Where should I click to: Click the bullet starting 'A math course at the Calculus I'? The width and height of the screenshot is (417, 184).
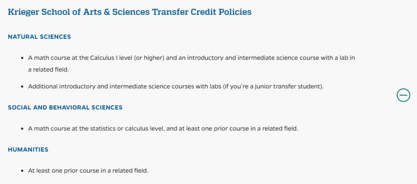pos(191,64)
